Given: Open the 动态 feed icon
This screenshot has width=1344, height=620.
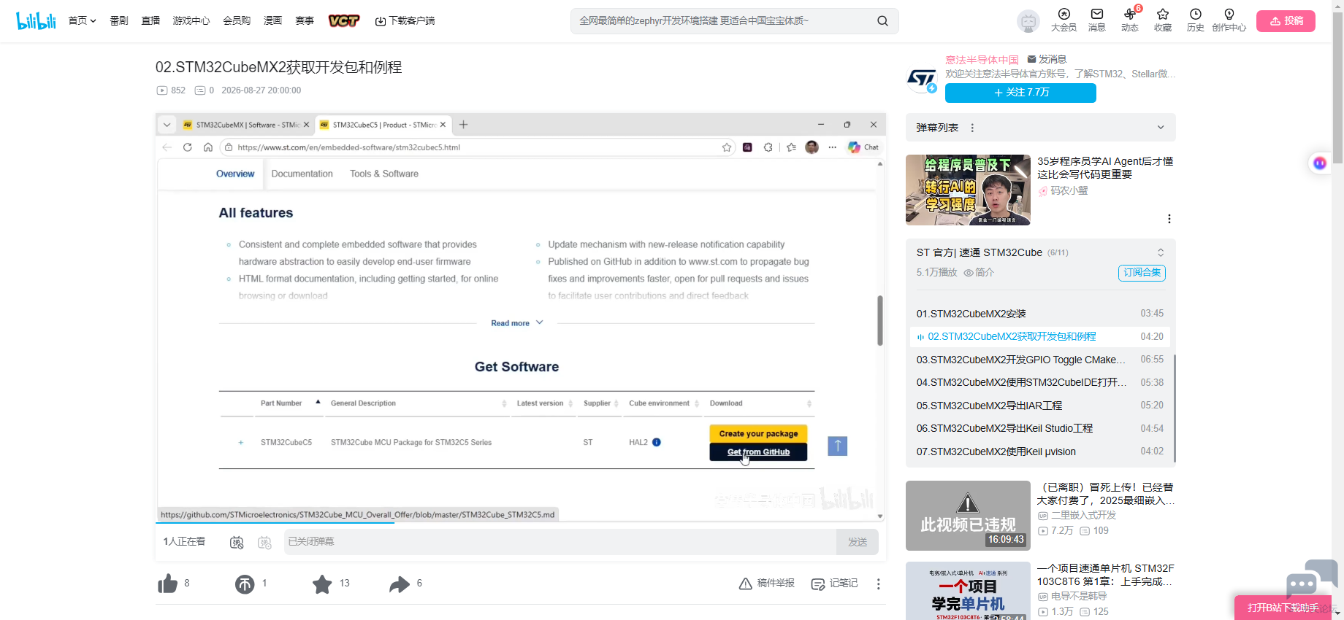Looking at the screenshot, I should [1130, 20].
